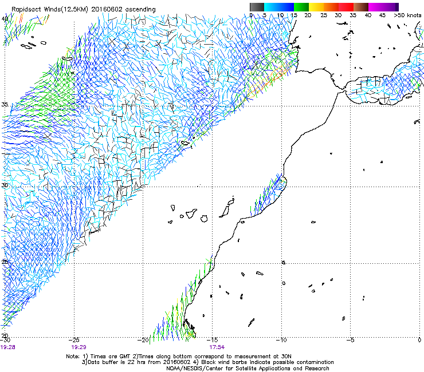Click the Madeira island outline near 33N

(185, 143)
